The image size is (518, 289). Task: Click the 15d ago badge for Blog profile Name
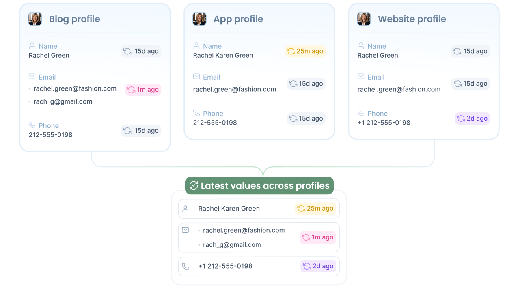(141, 51)
